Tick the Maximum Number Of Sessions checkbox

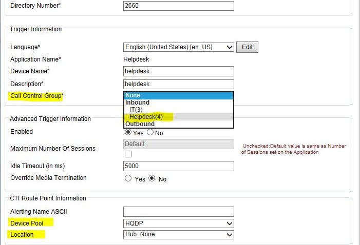click(128, 154)
